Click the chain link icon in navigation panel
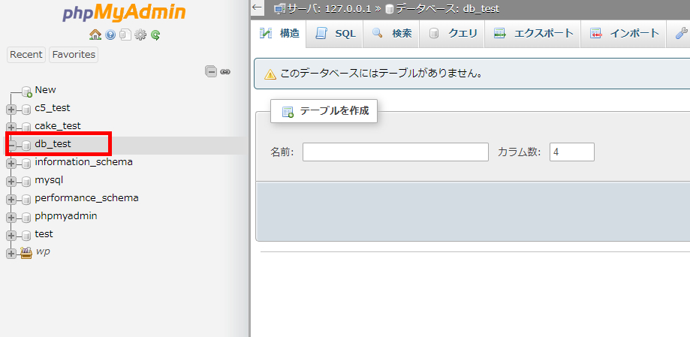Screen dimensions: 690x337 point(225,71)
